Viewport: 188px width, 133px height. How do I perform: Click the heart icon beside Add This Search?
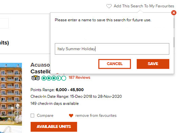tap(109, 6)
